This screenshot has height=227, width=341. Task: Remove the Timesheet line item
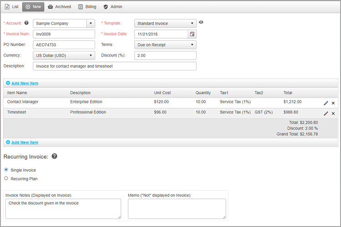[x=333, y=113]
